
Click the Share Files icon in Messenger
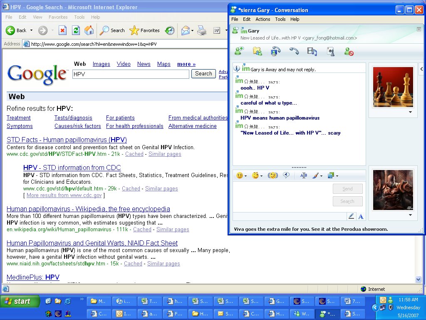(x=257, y=51)
